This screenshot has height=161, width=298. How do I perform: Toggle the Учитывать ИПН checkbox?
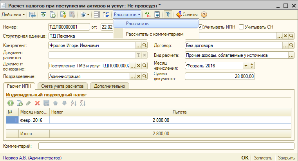(x=200, y=27)
